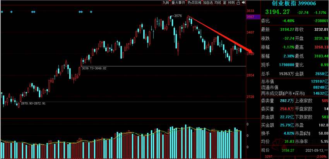Click the purple 3557 price tag

pyautogui.click(x=250, y=17)
